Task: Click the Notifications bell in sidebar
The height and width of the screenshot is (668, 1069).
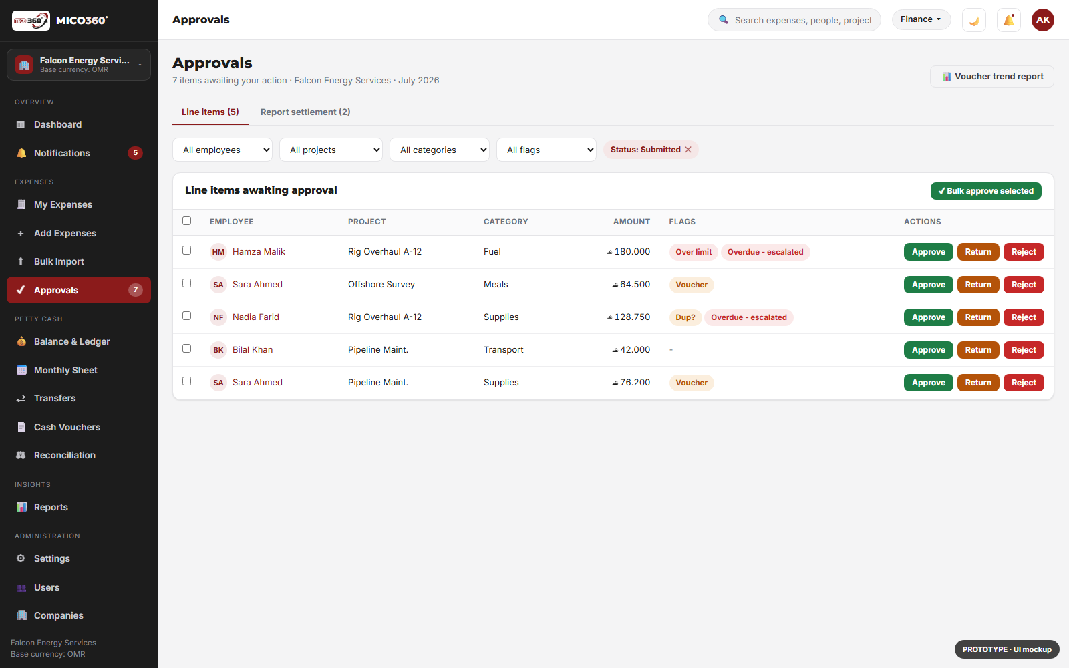Action: tap(21, 153)
